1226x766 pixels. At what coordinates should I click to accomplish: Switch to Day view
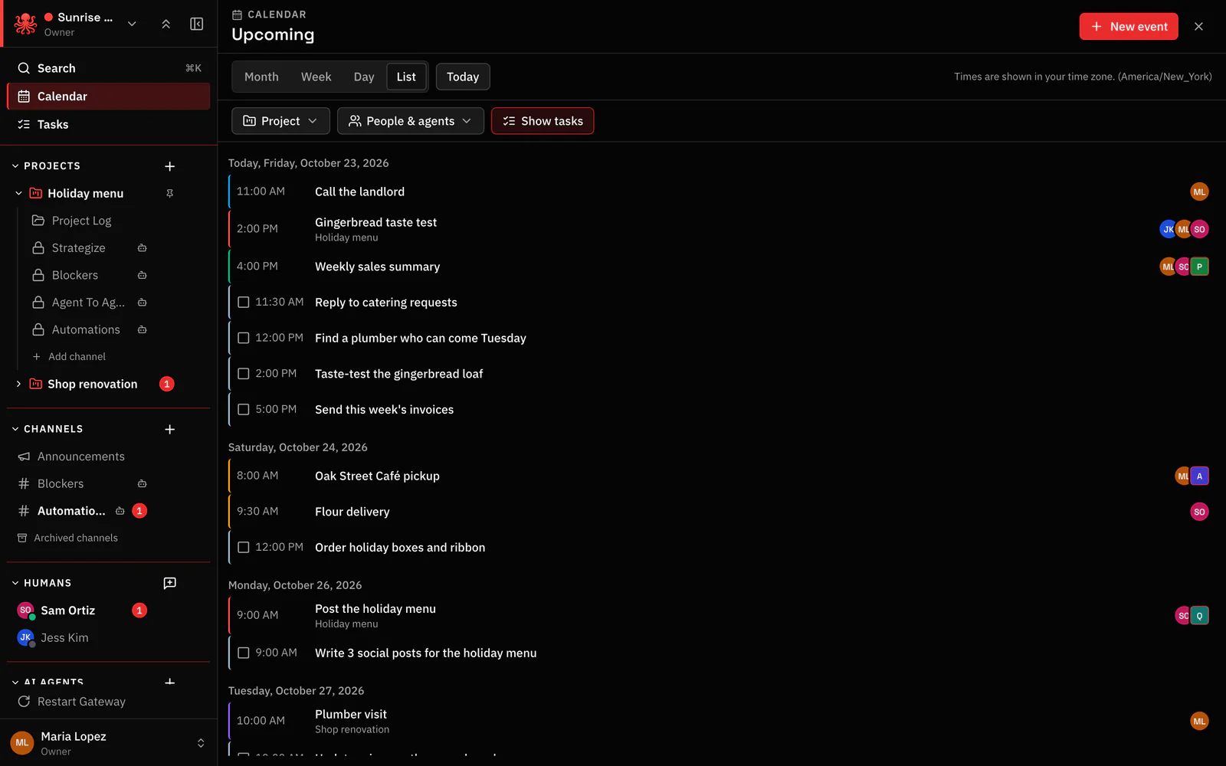364,77
